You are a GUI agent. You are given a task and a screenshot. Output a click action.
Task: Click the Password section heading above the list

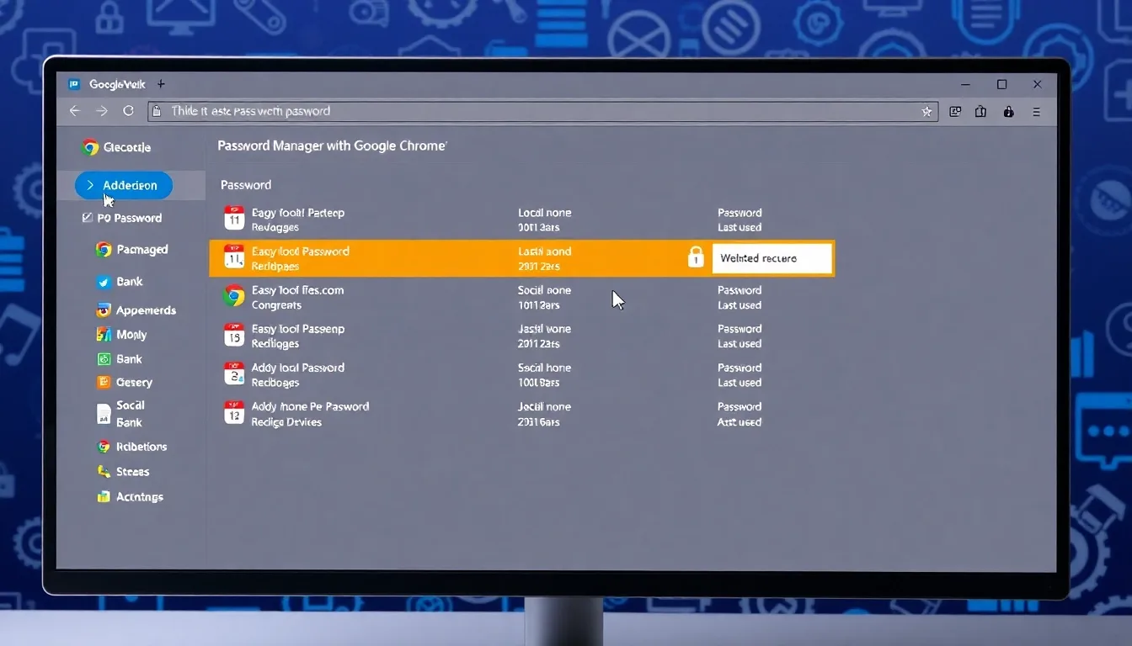click(x=246, y=185)
